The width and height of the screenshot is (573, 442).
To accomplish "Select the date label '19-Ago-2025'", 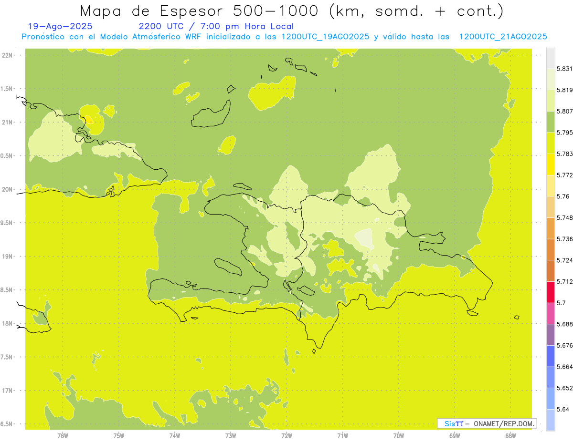I will pos(61,26).
